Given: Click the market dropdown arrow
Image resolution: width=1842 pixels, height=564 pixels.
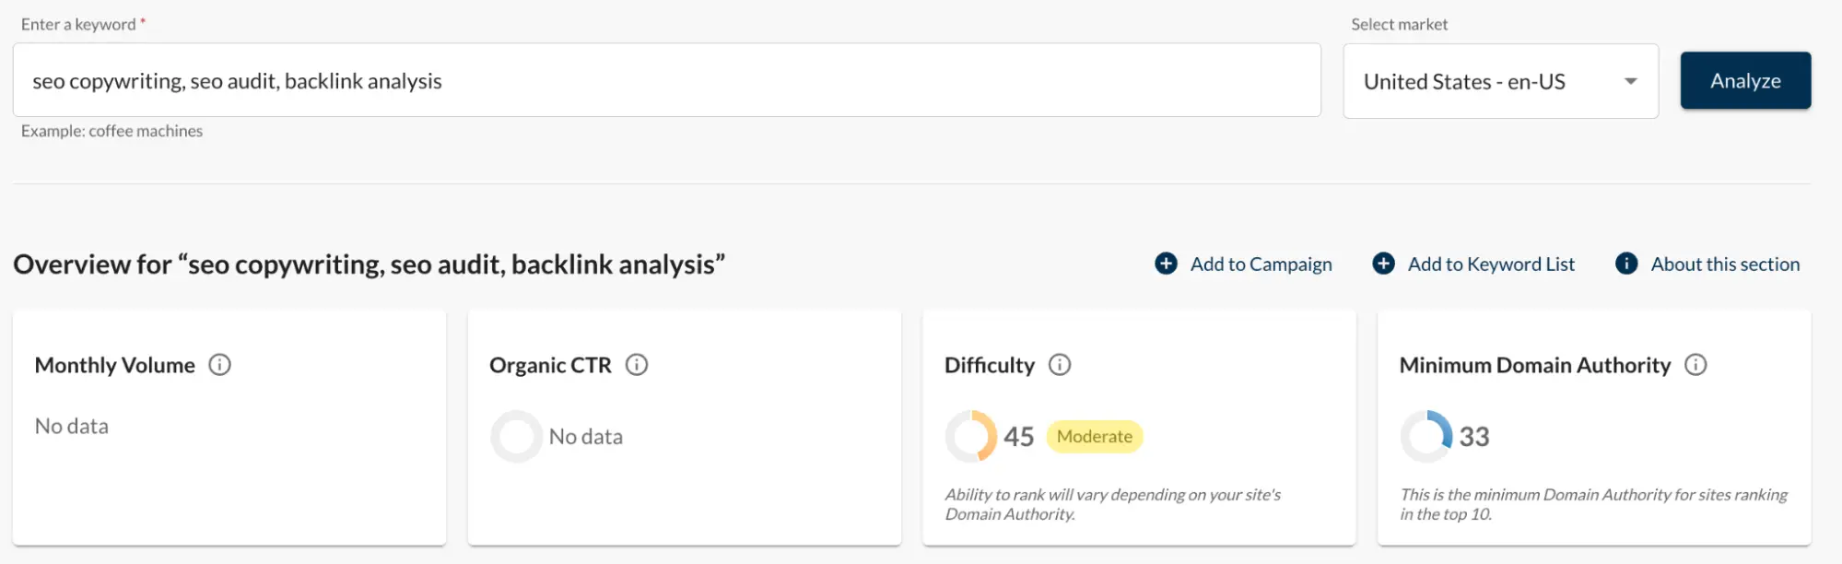Looking at the screenshot, I should 1630,81.
